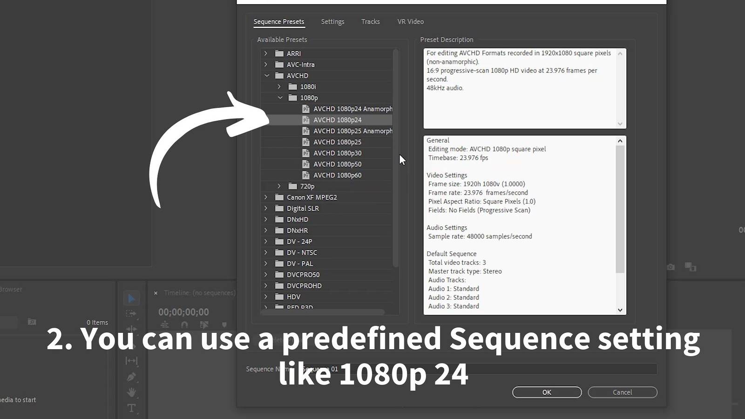Expand the 720p subfolder chevron
The width and height of the screenshot is (745, 419).
click(279, 186)
